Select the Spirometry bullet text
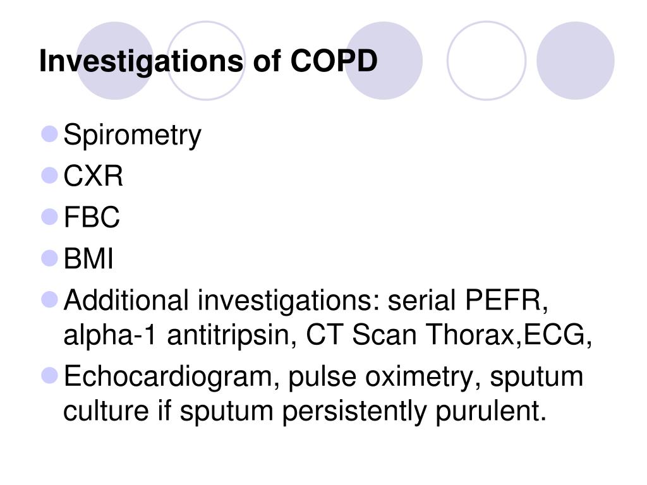The width and height of the screenshot is (647, 485). click(x=133, y=135)
